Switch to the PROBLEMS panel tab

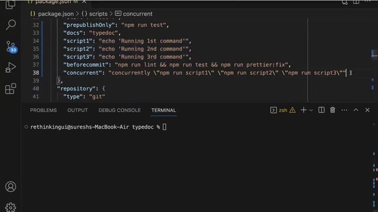click(43, 110)
